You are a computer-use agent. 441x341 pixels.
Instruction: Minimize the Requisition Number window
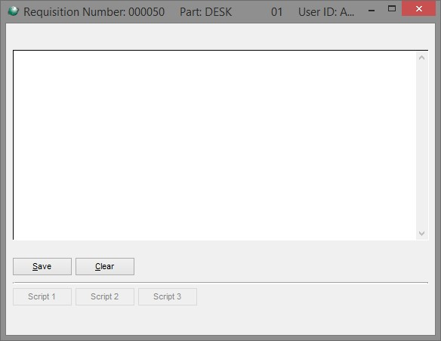click(x=372, y=11)
